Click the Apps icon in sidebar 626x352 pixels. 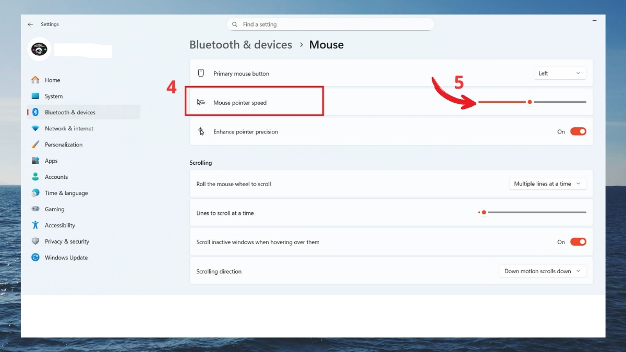[35, 161]
